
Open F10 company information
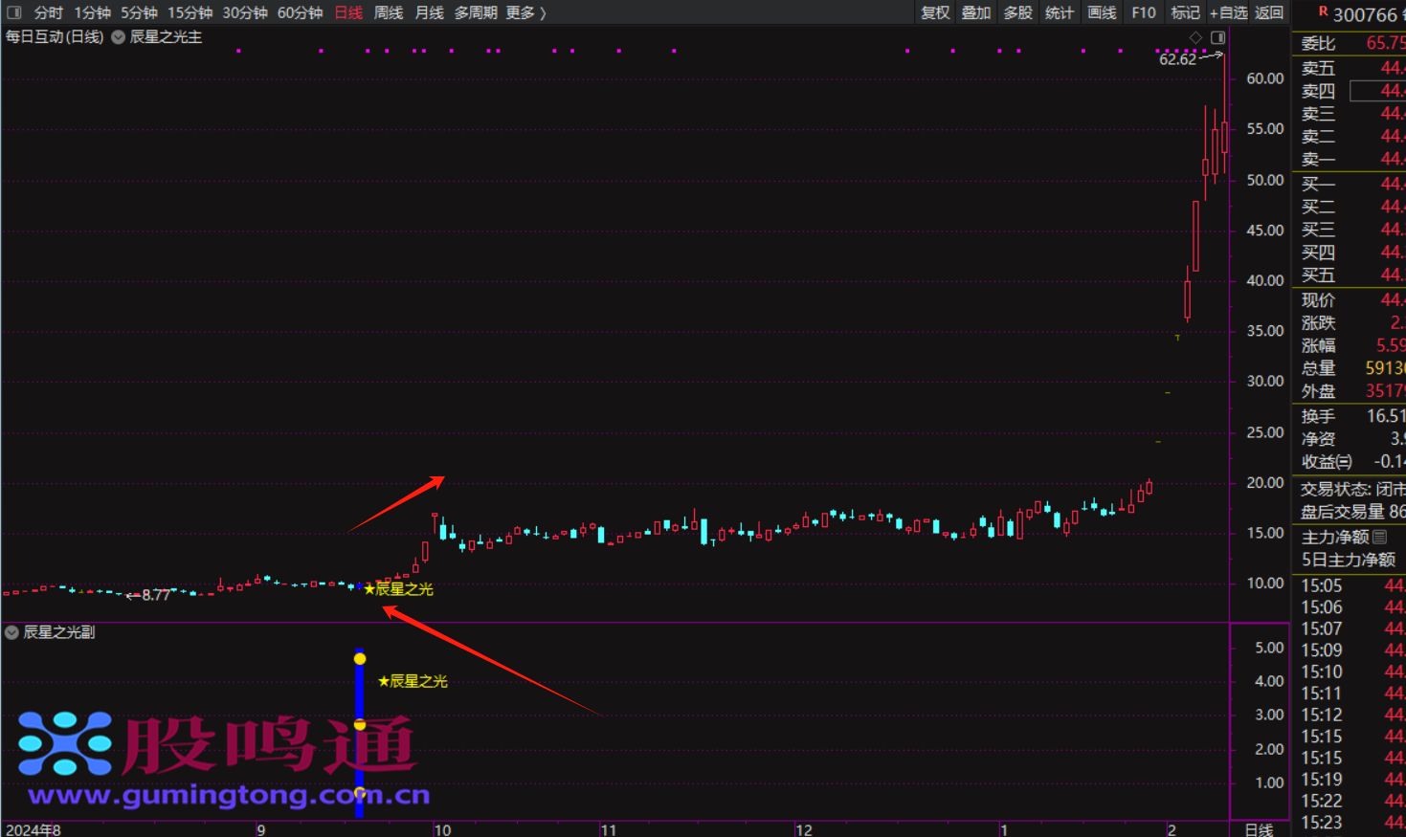(x=1143, y=12)
